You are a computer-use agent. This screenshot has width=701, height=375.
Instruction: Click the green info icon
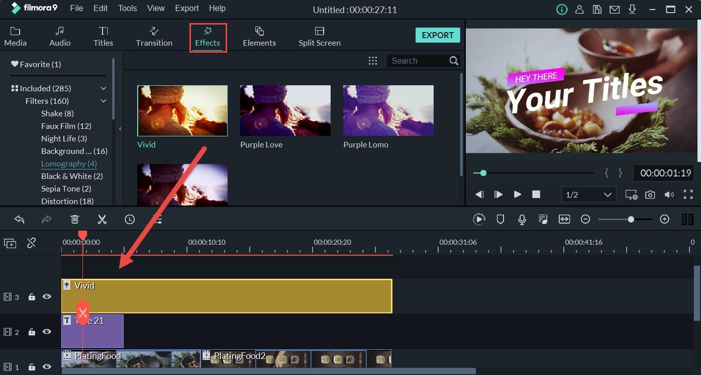[562, 9]
